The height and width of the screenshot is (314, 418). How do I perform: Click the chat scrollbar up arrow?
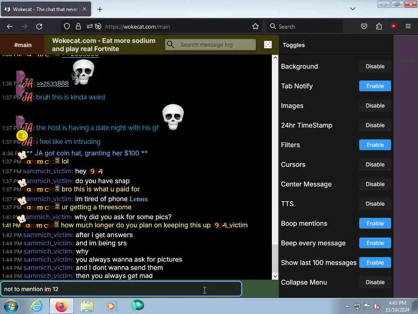(275, 57)
